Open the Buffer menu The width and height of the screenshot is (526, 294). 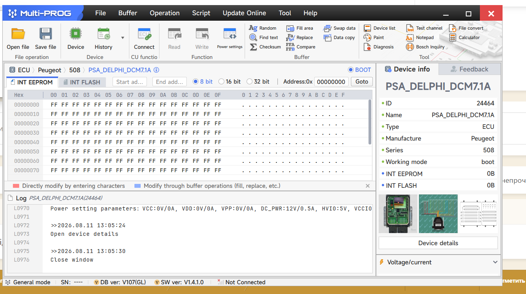(x=128, y=13)
